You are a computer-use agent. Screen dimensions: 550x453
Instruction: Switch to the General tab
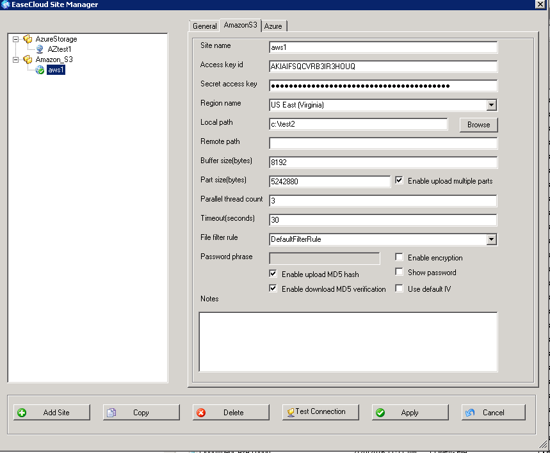tap(204, 26)
